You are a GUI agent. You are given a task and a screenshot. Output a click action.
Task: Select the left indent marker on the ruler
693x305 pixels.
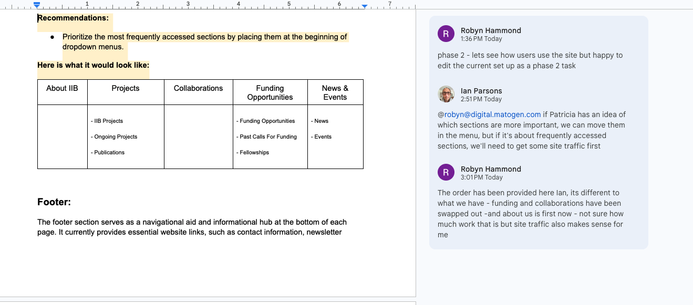(37, 5)
